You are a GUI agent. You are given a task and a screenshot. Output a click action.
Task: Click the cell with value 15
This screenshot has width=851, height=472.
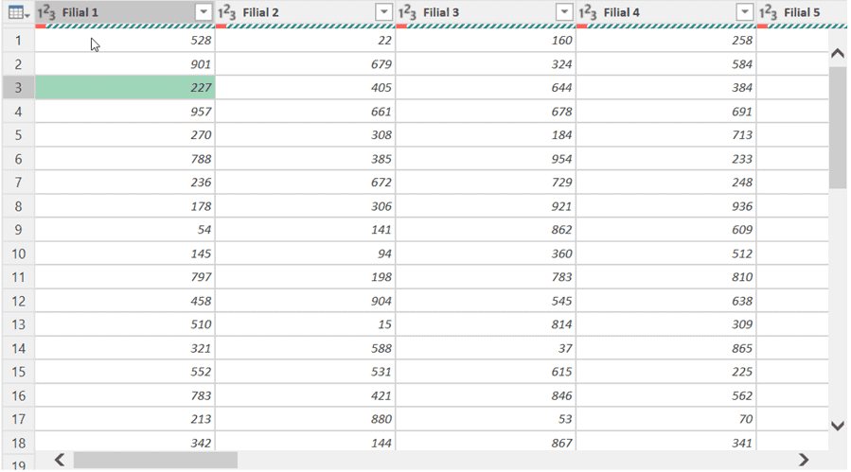[x=306, y=324]
